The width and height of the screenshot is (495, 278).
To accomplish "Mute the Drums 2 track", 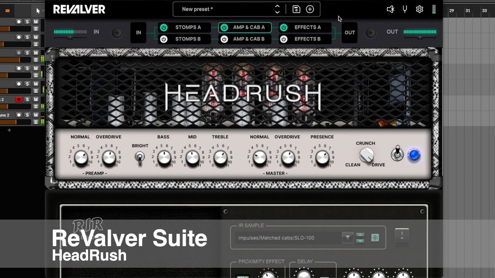I will click(x=36, y=115).
